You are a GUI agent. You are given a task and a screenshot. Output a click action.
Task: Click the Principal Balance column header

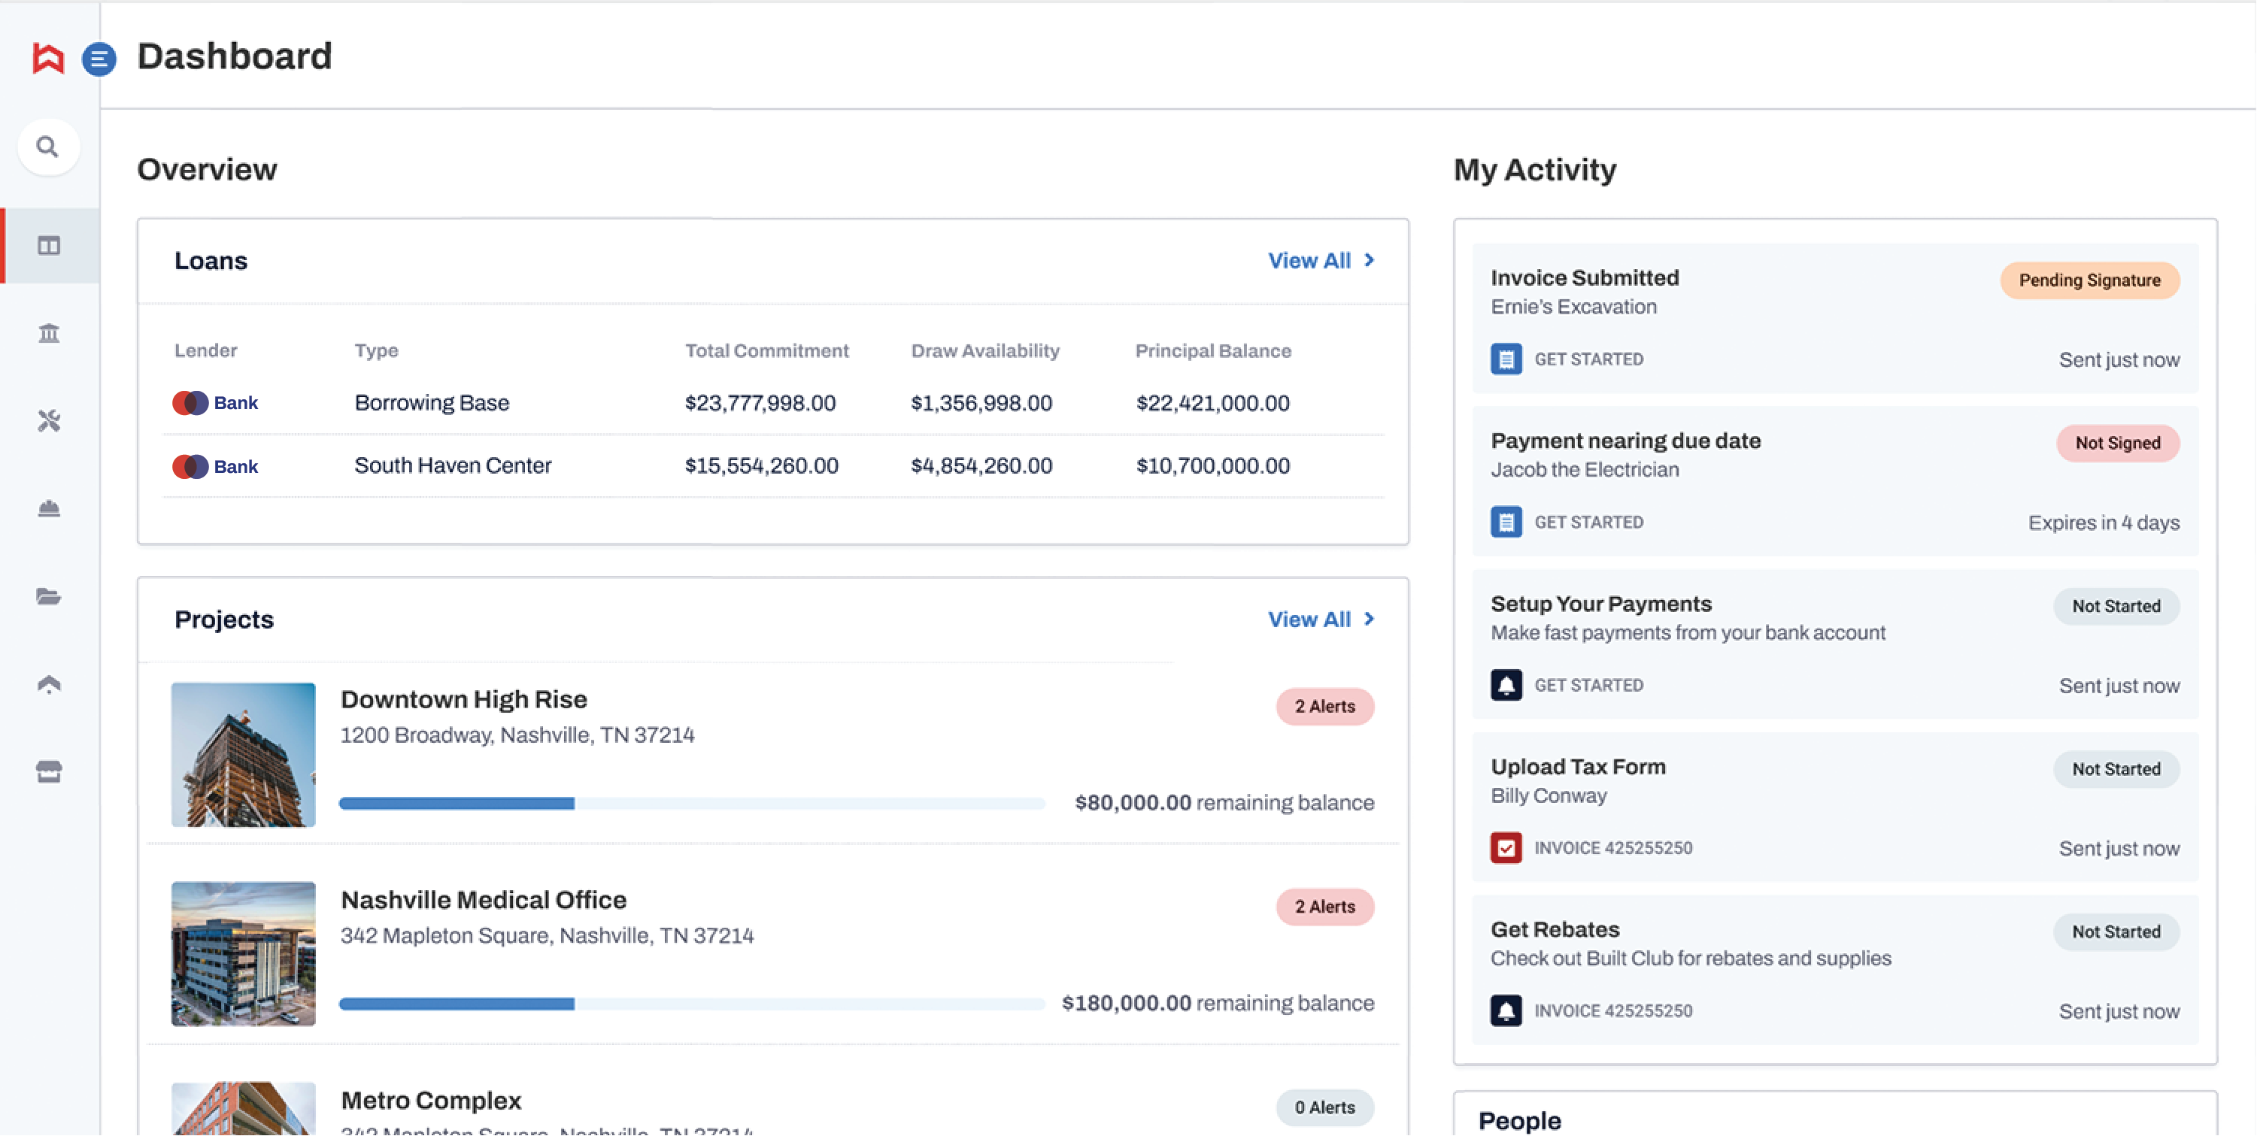coord(1214,351)
